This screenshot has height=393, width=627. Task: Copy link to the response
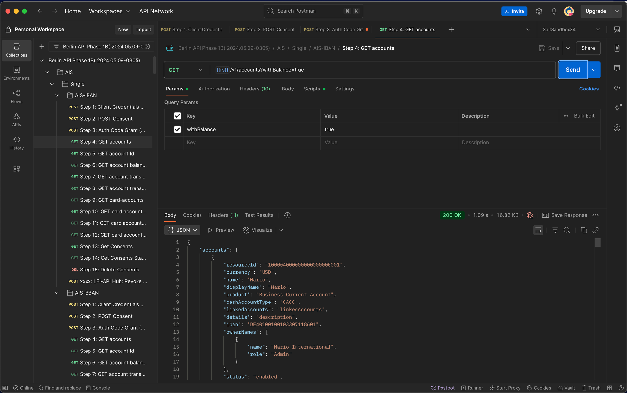(595, 230)
